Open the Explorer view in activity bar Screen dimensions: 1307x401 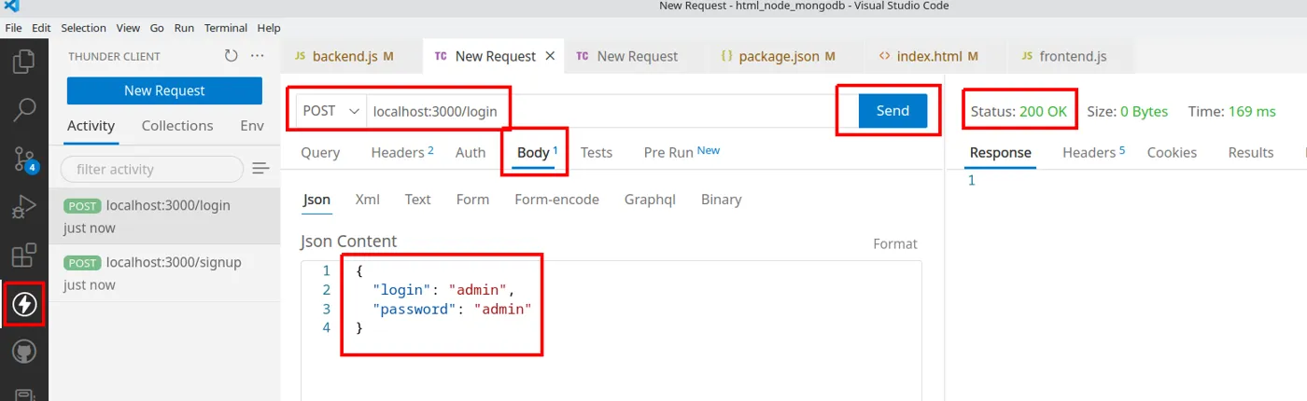click(24, 62)
